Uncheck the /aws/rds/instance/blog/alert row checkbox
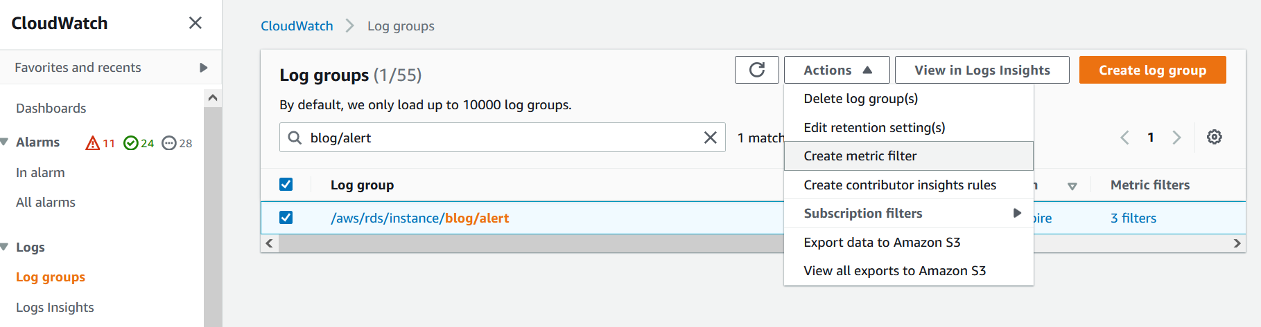Image resolution: width=1261 pixels, height=327 pixels. [x=286, y=218]
